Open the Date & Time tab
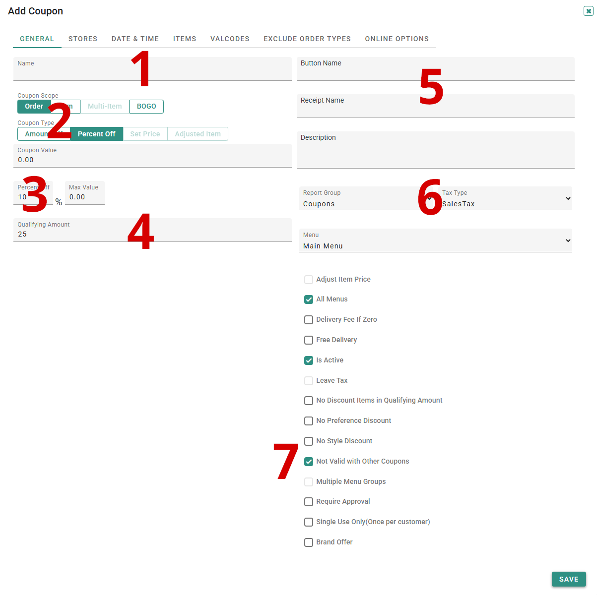The height and width of the screenshot is (595, 597). 135,39
